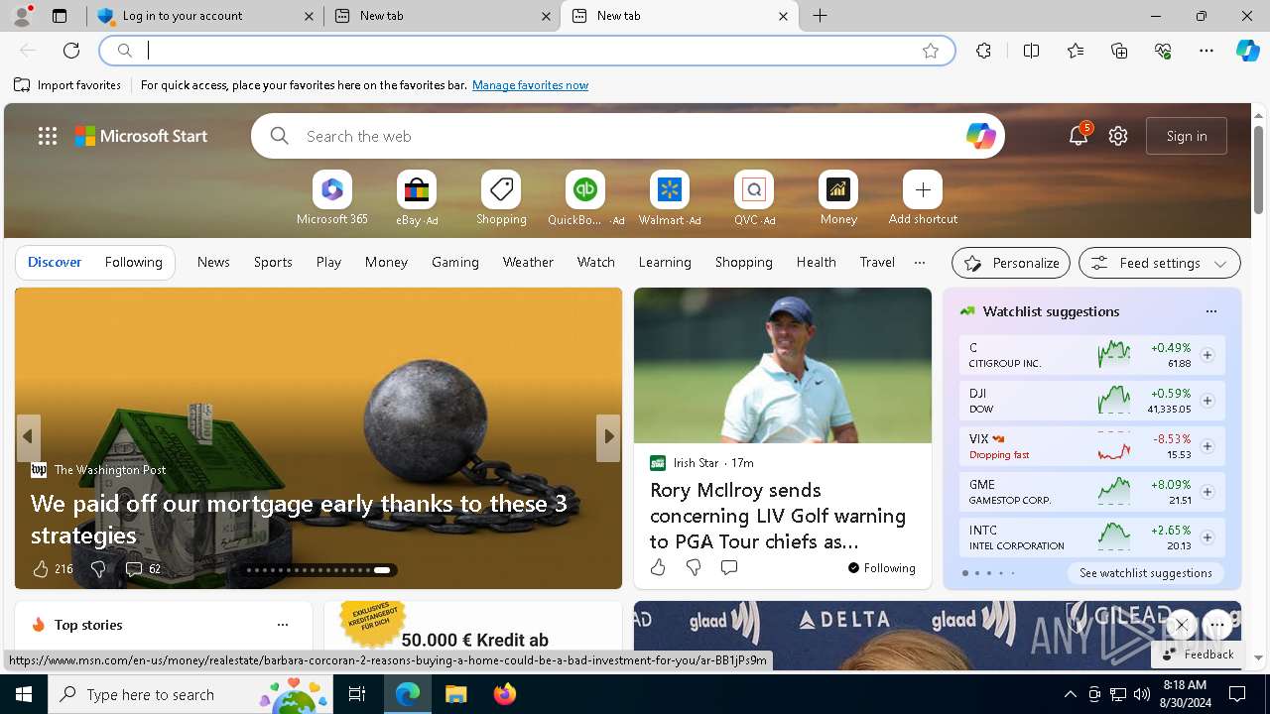Click the browser refresh button

coord(71,51)
